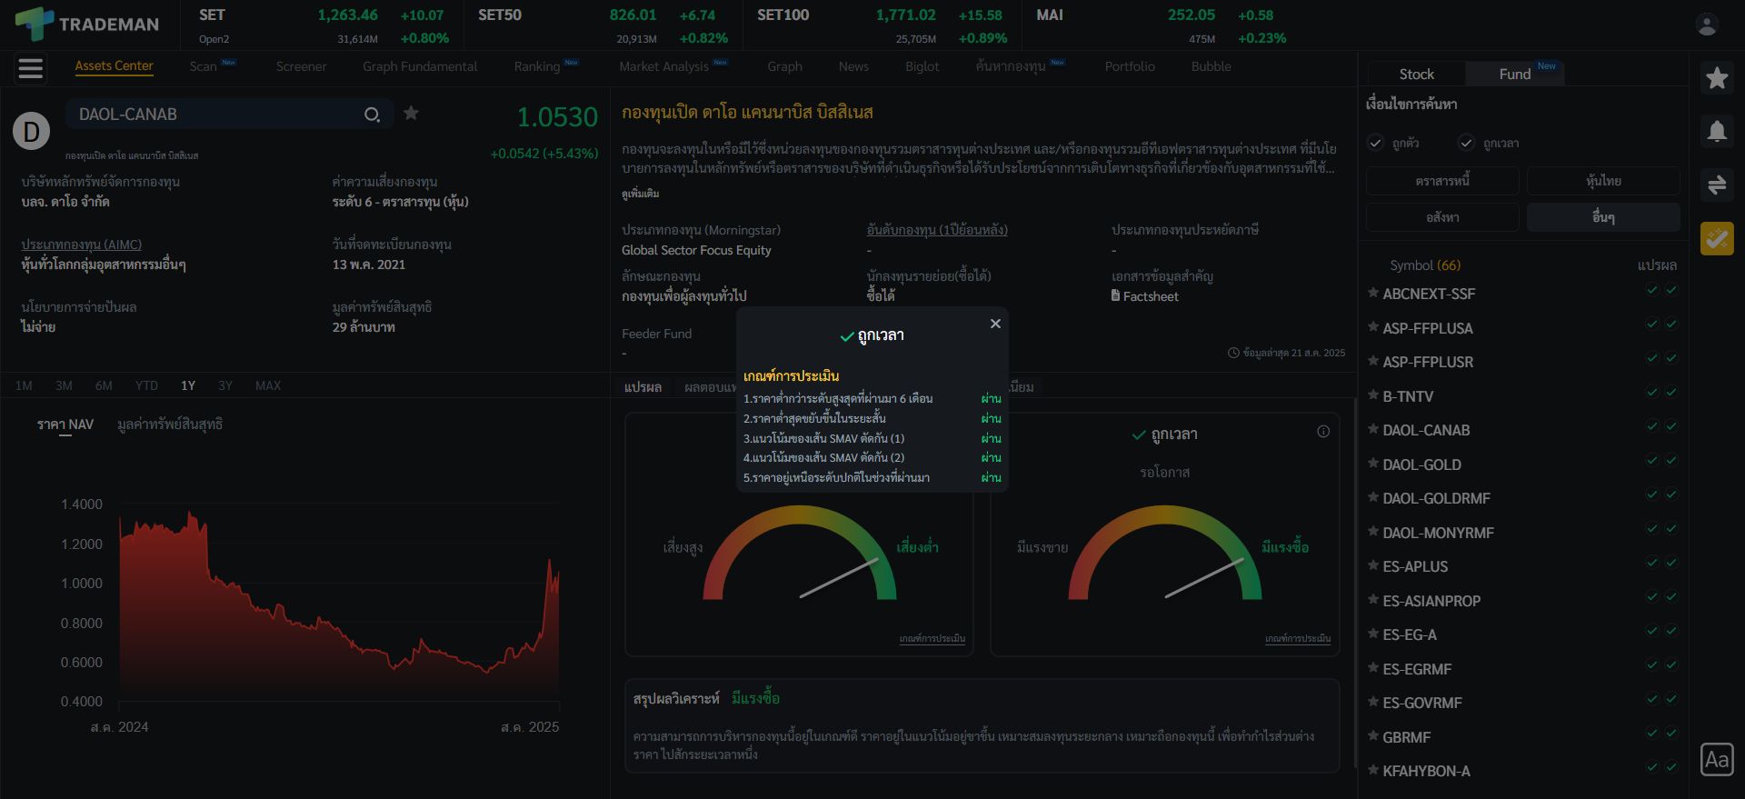The image size is (1745, 799).
Task: Switch to the Stock tab
Action: [1416, 75]
